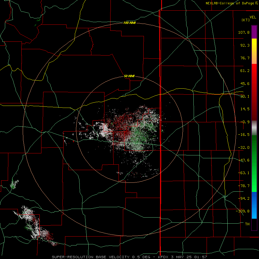Click the purple segment of velocity color bar
259x259 pixels.
(254, 32)
